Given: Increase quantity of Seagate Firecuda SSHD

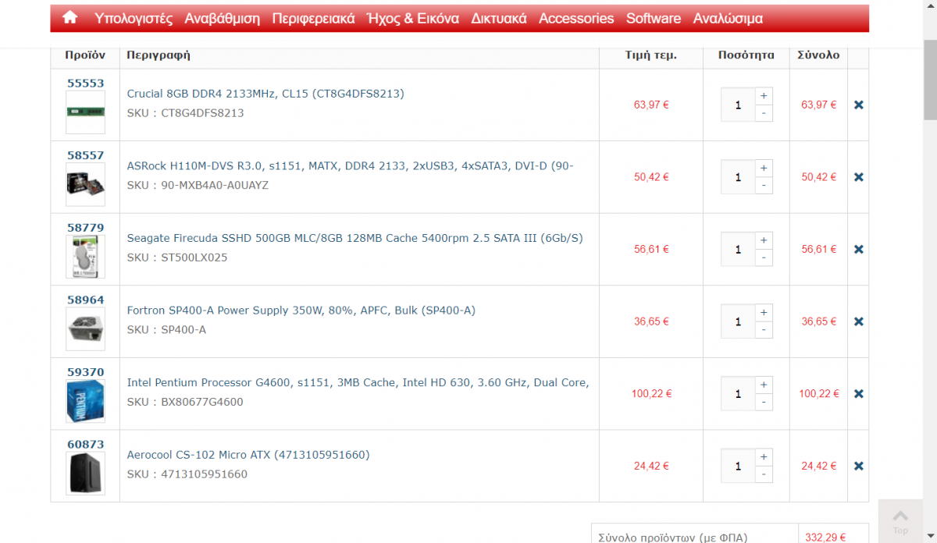Looking at the screenshot, I should tap(764, 240).
